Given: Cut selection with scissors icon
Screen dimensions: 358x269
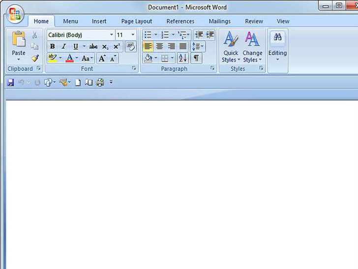Looking at the screenshot, I should 34,35.
